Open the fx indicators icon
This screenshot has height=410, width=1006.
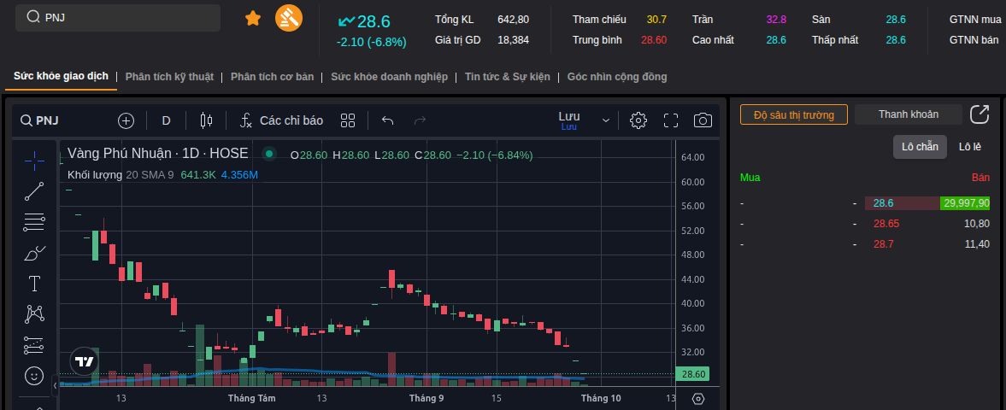coord(245,120)
